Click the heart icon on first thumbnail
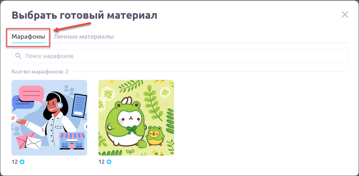 [13, 118]
